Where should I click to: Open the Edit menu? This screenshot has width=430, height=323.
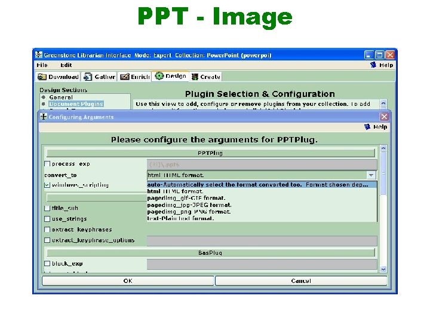tap(66, 65)
